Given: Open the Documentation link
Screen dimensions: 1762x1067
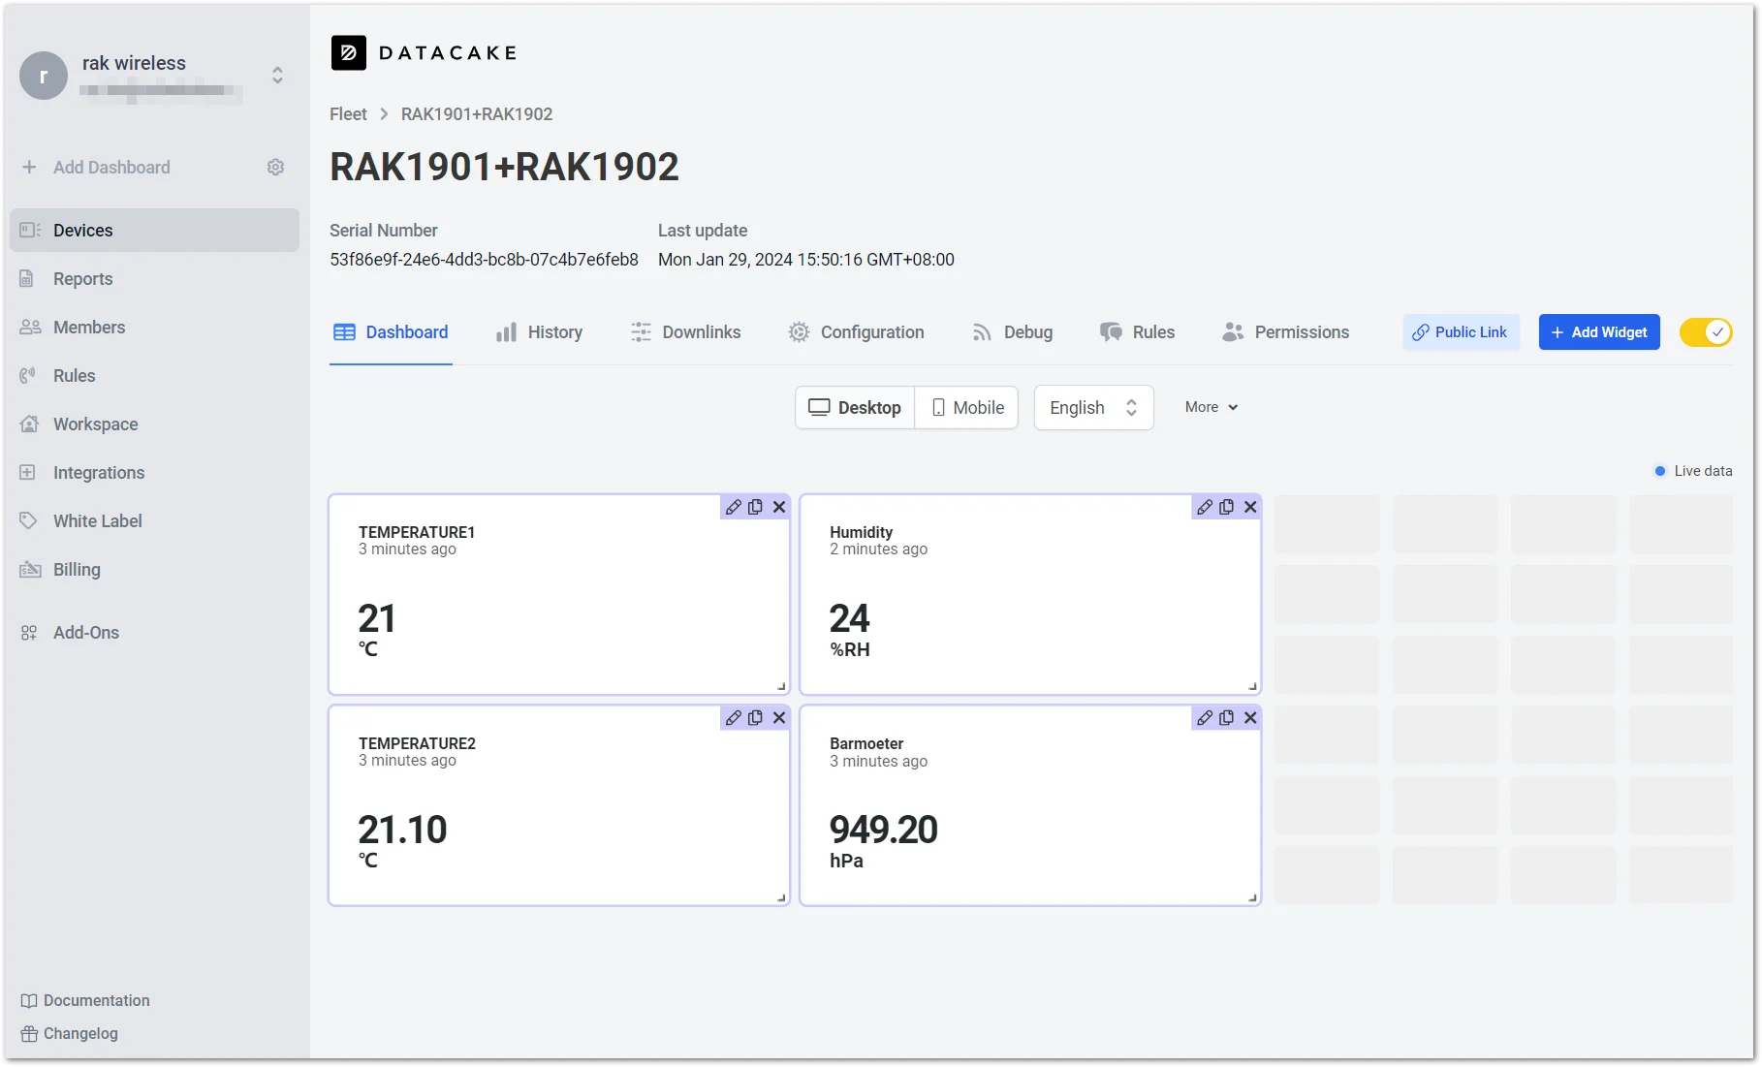Looking at the screenshot, I should tap(85, 1001).
